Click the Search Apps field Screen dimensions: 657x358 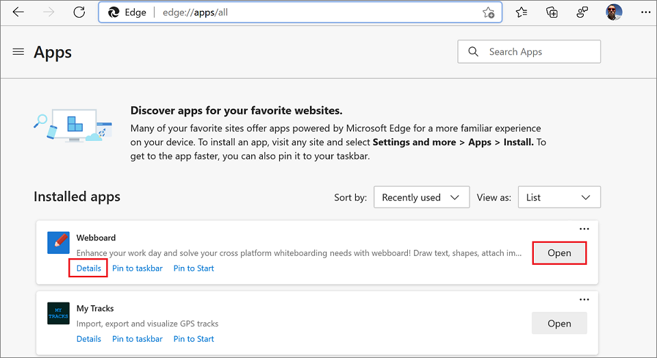(529, 51)
